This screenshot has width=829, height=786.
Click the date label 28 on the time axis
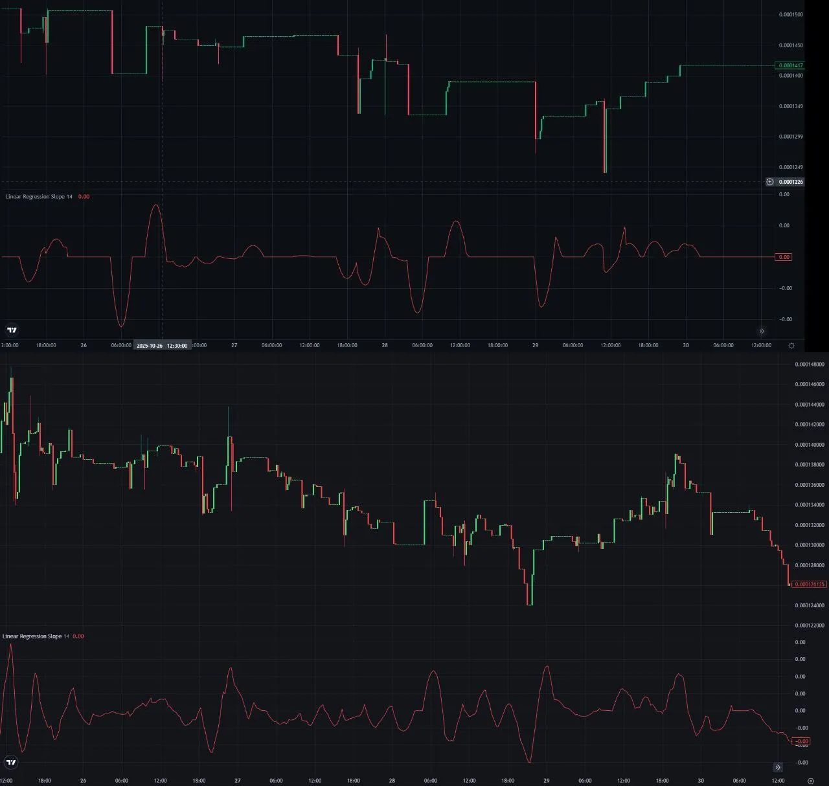click(385, 345)
